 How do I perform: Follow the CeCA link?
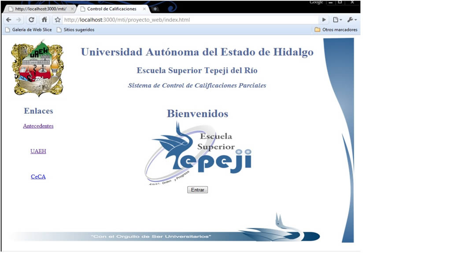point(38,177)
